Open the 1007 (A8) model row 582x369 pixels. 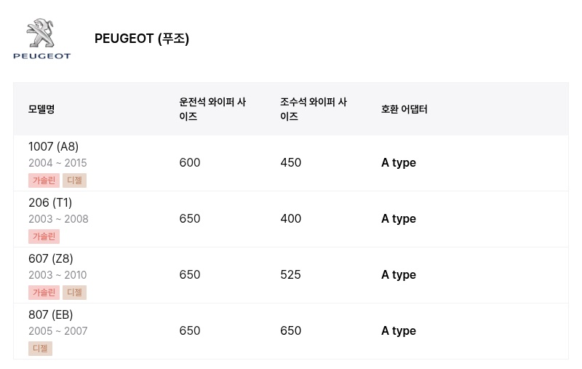point(291,163)
